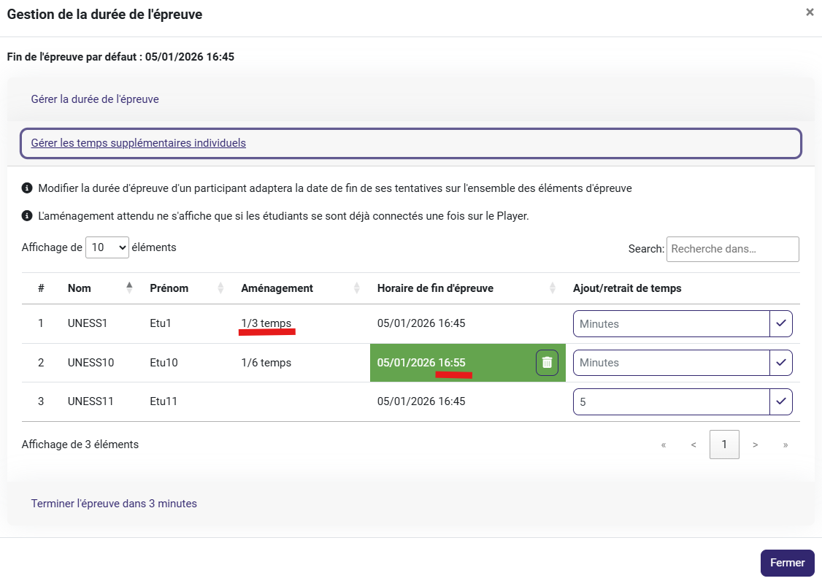The image size is (822, 581).
Task: Jump to last page of table
Action: [x=785, y=445]
